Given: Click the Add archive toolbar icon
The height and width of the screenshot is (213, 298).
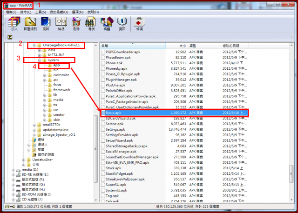Looking at the screenshot, I should (x=14, y=22).
